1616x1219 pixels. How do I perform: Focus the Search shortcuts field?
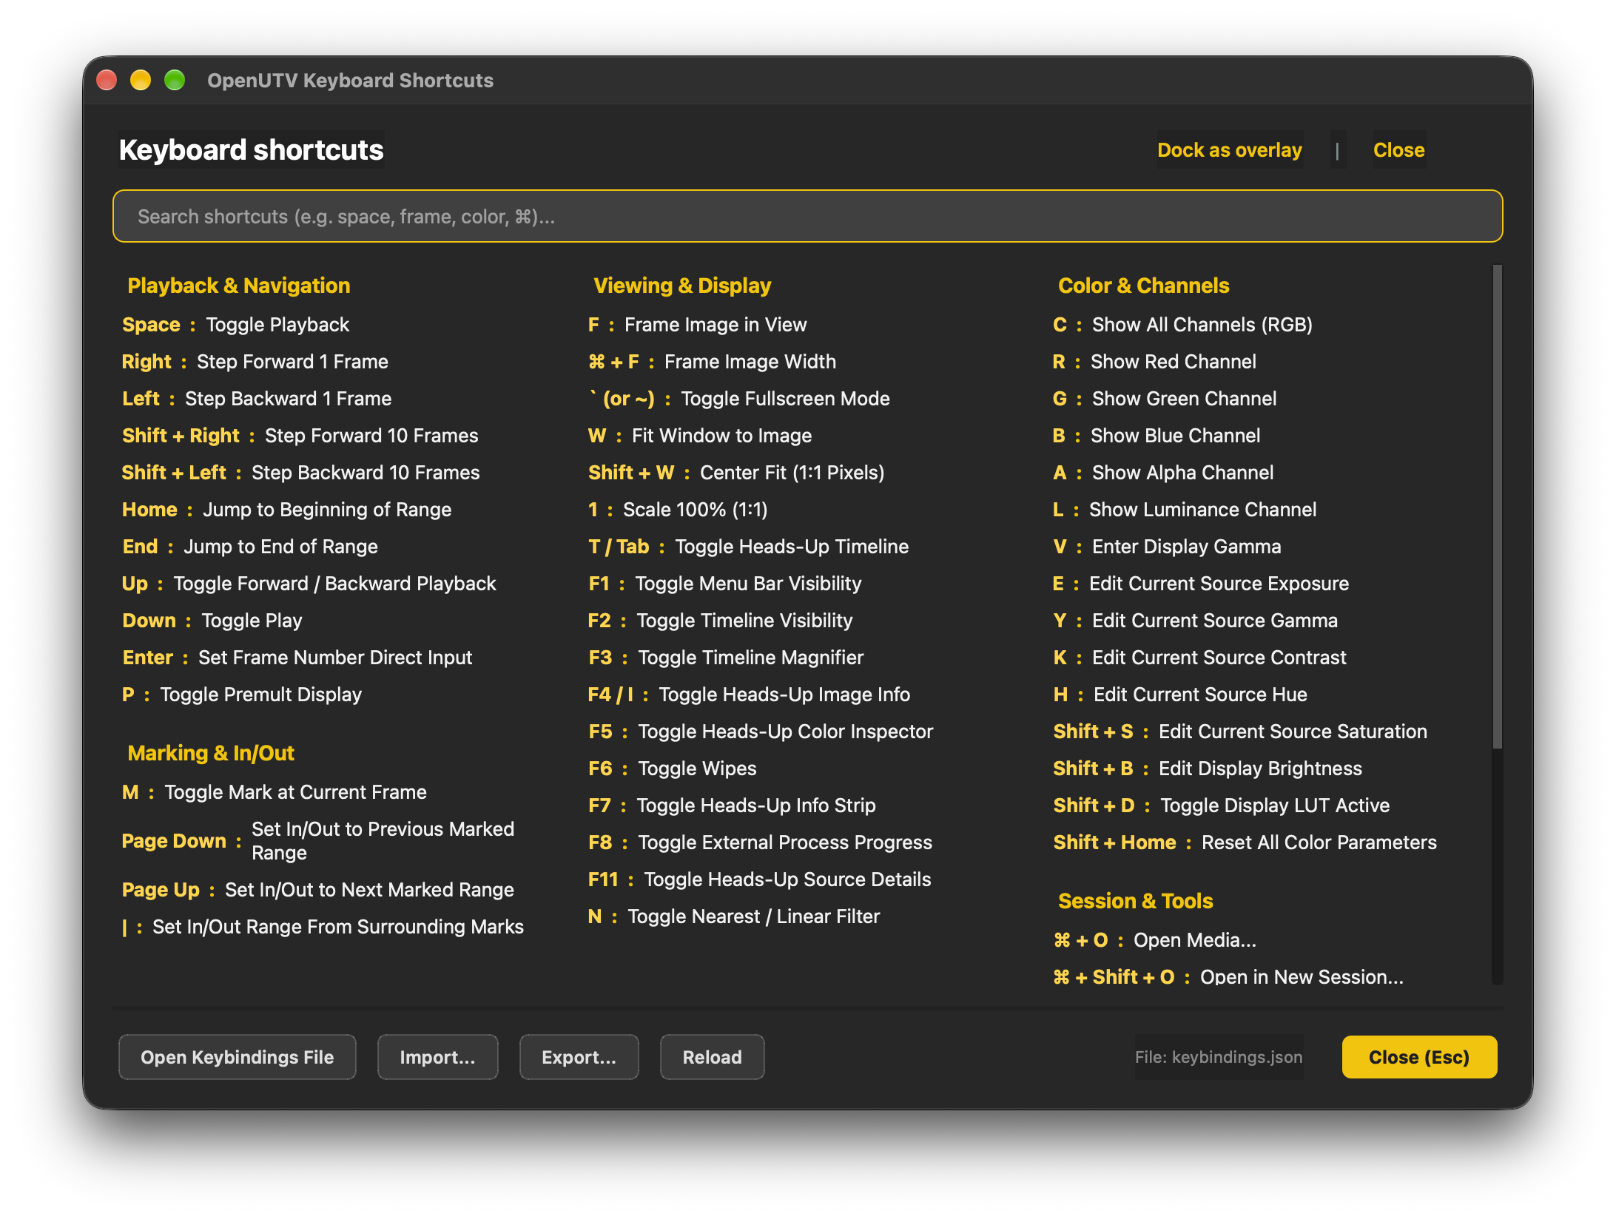point(807,216)
